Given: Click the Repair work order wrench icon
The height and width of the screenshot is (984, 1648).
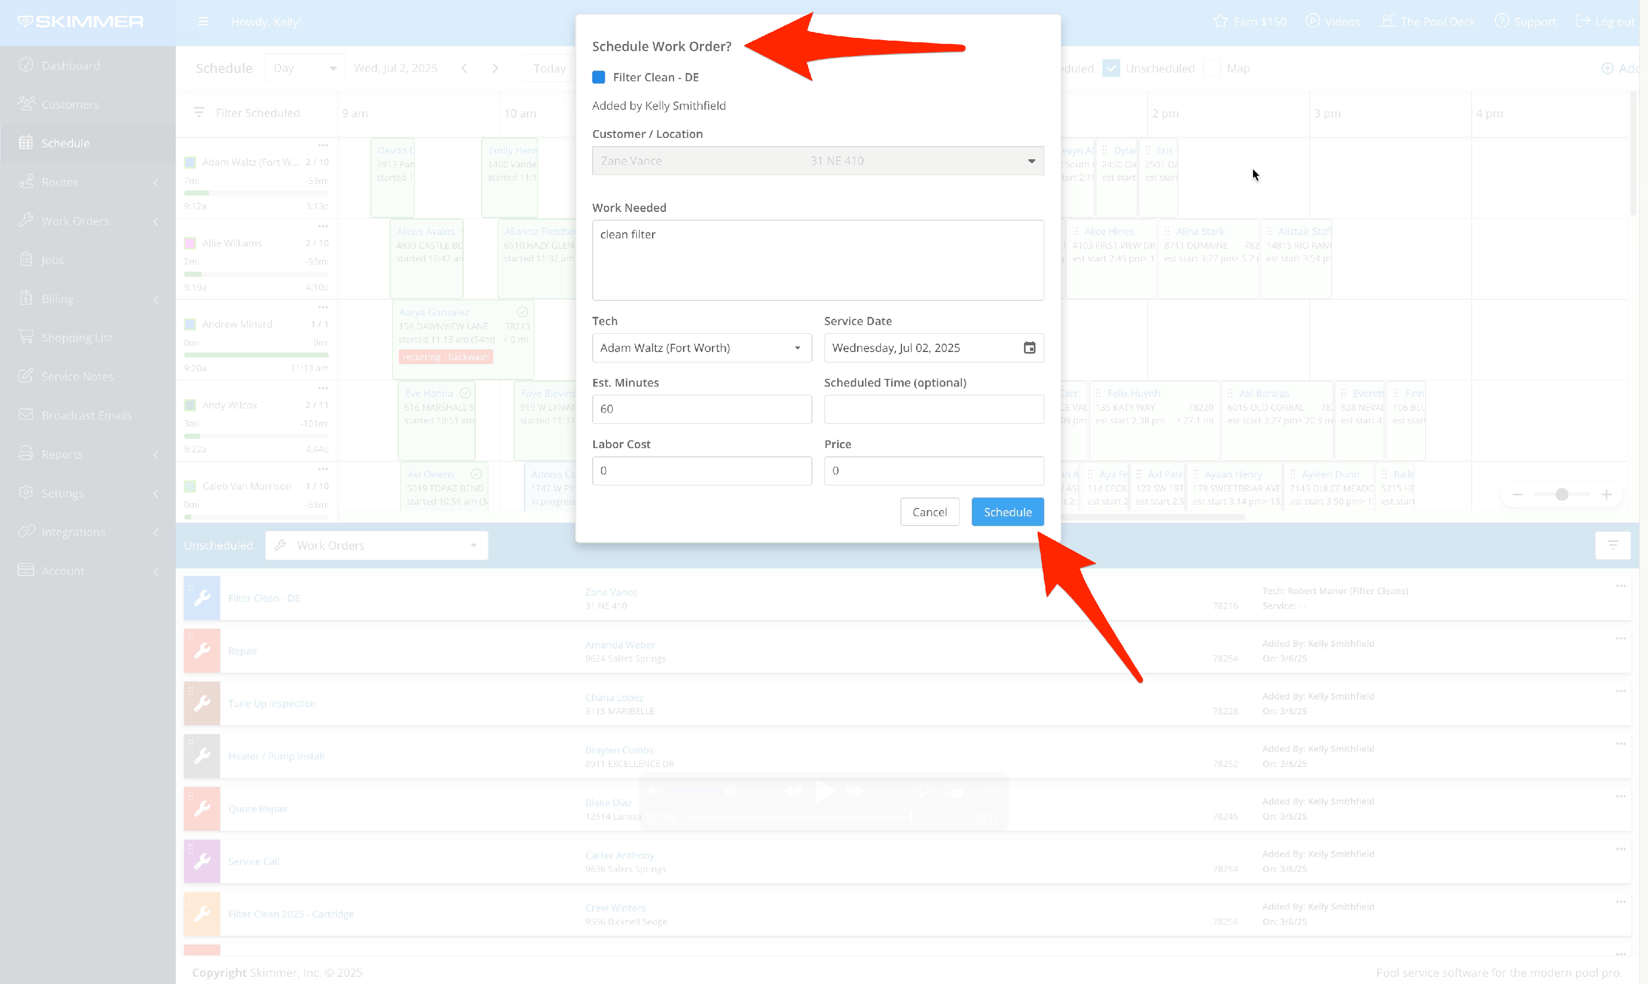Looking at the screenshot, I should [x=202, y=651].
